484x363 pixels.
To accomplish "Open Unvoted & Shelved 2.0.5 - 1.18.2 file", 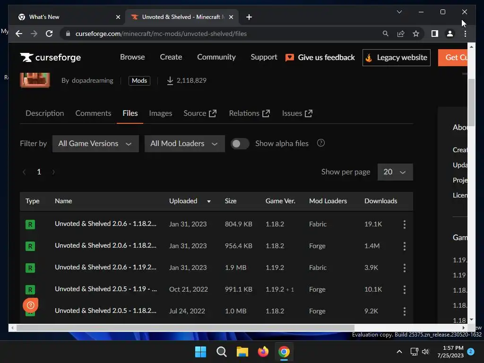I will coord(105,311).
